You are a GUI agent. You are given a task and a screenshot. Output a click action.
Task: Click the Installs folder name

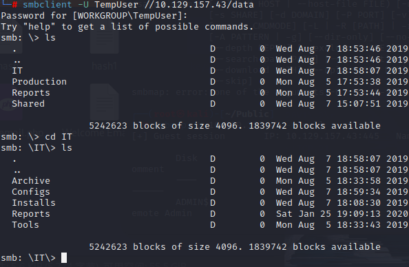point(34,203)
